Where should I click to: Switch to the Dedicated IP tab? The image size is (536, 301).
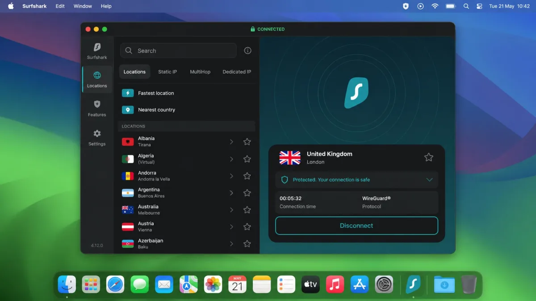tap(237, 72)
